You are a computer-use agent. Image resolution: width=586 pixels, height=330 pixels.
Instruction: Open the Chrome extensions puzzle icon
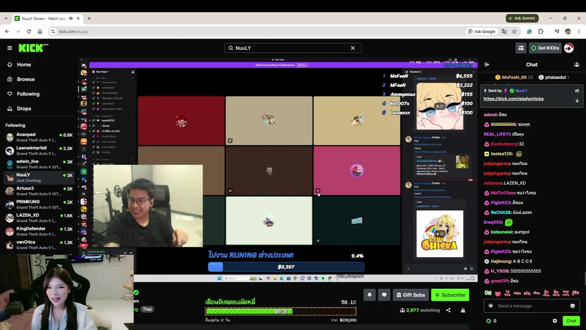[x=541, y=32]
